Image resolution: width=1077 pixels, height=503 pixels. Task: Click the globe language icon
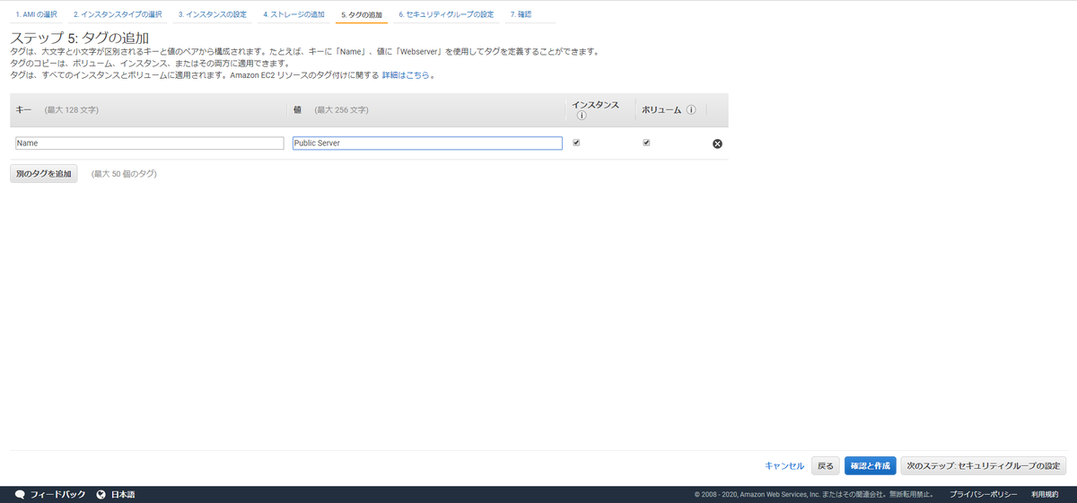click(101, 494)
